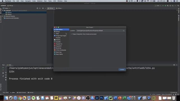Open the File menu

14,1
